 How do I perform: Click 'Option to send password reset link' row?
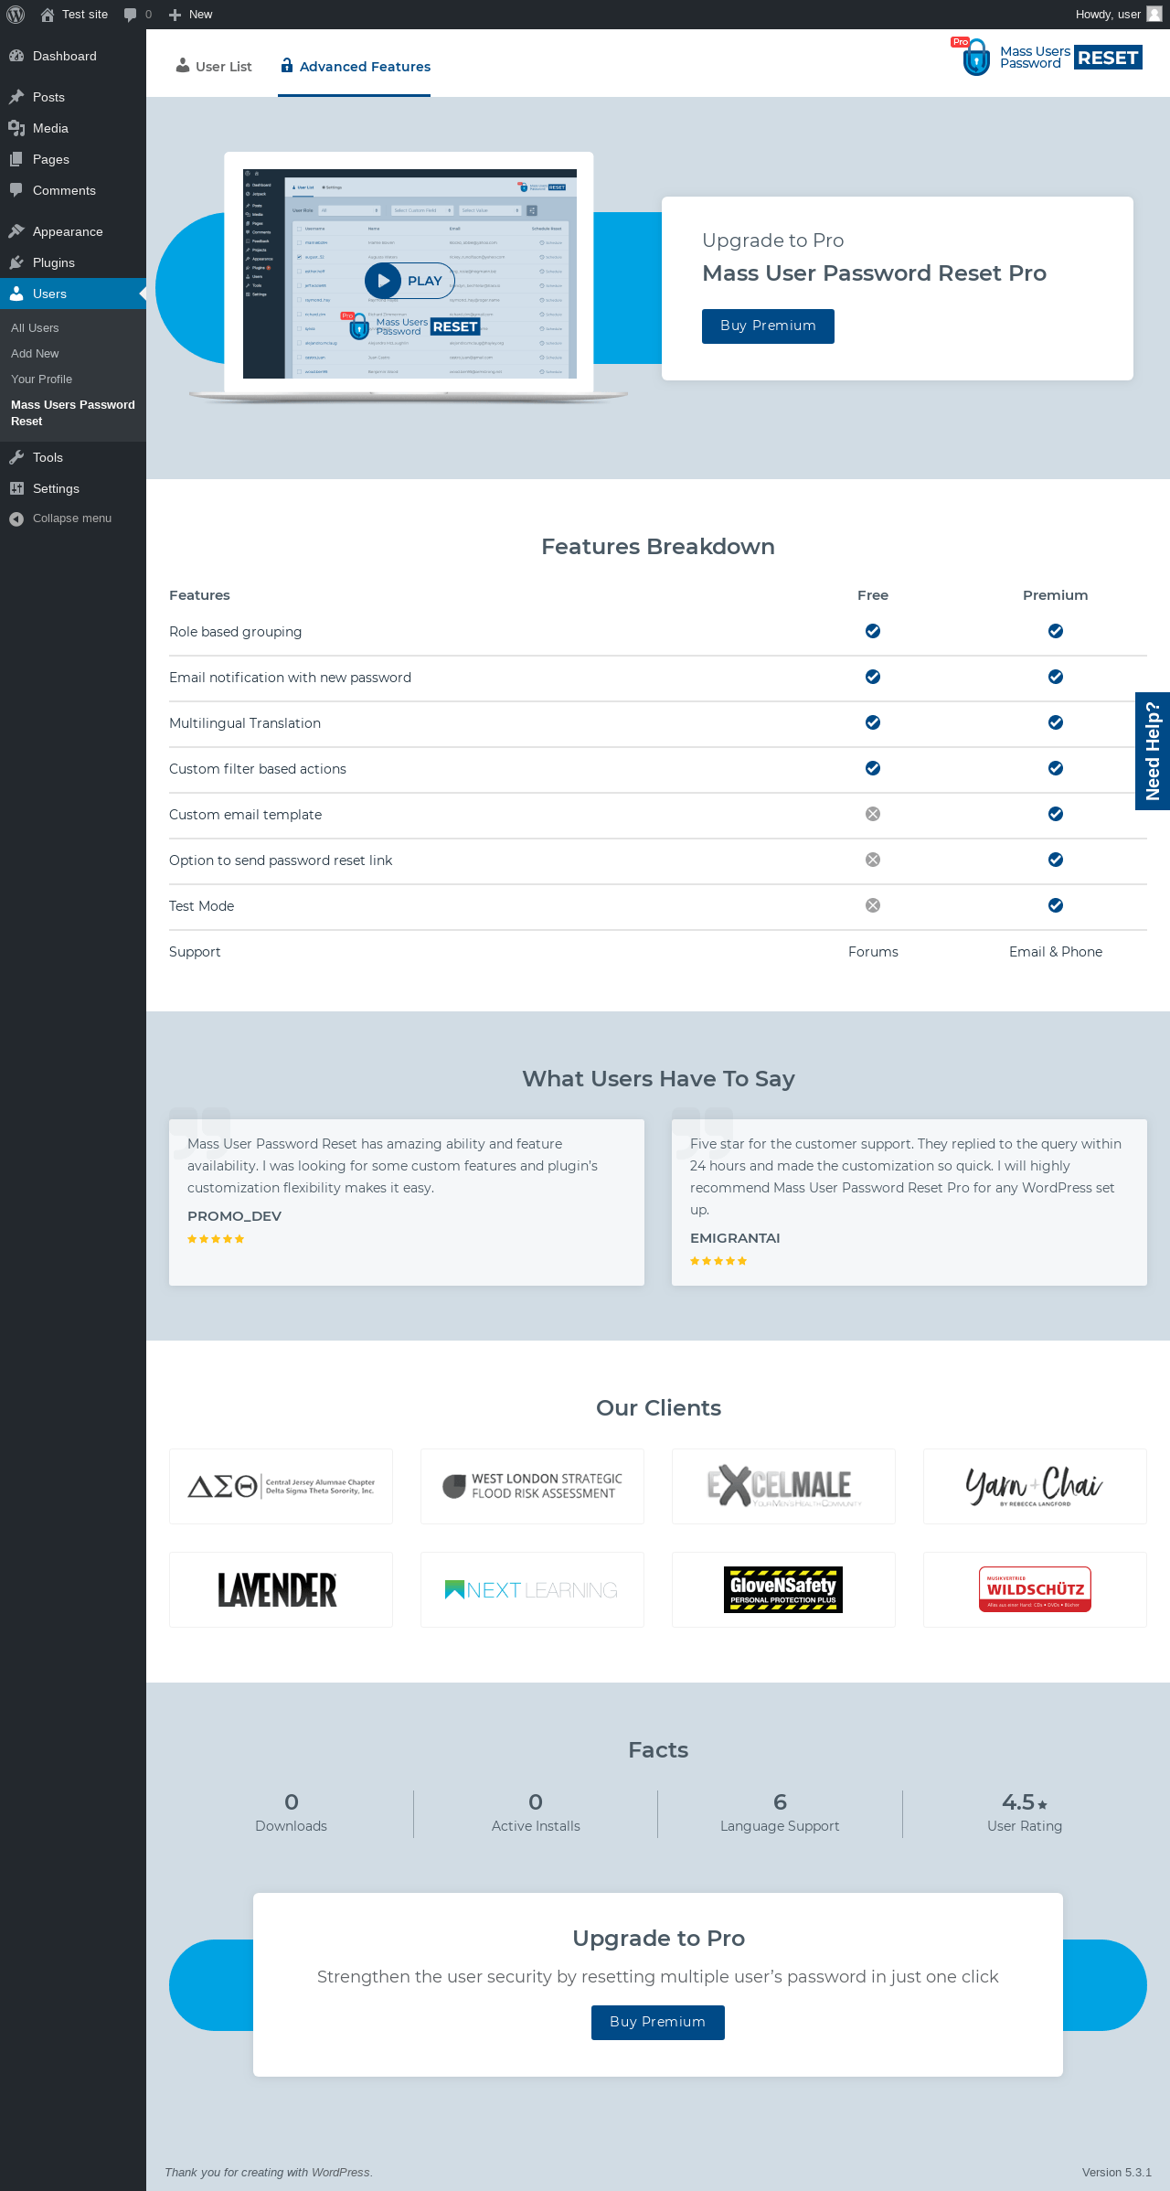(x=658, y=860)
